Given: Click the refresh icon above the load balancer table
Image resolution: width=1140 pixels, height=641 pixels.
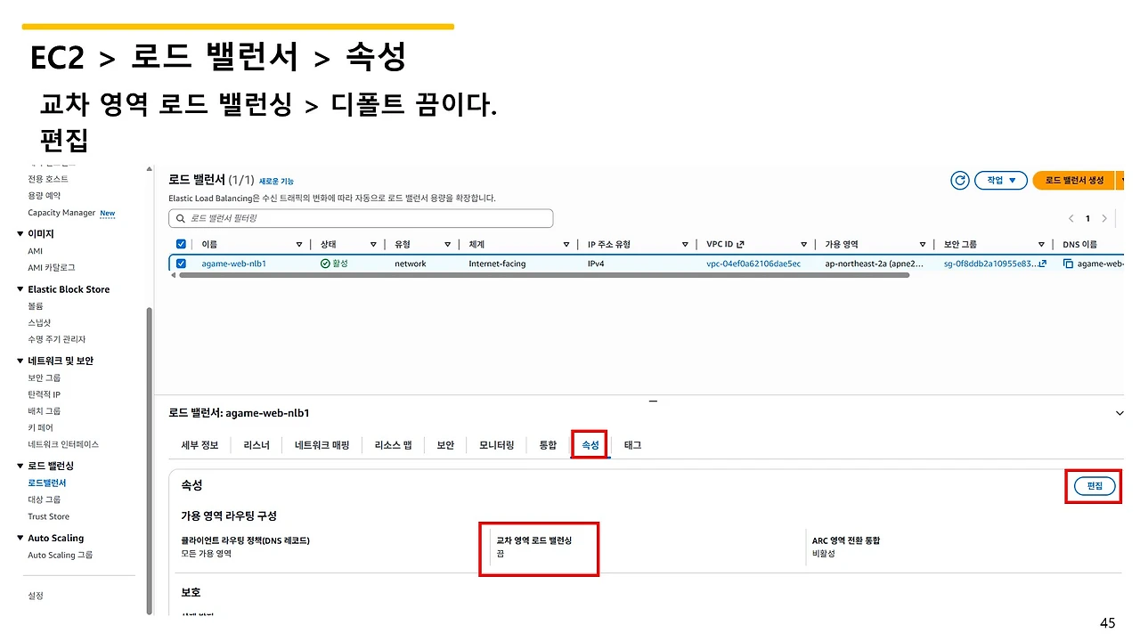Looking at the screenshot, I should [959, 180].
